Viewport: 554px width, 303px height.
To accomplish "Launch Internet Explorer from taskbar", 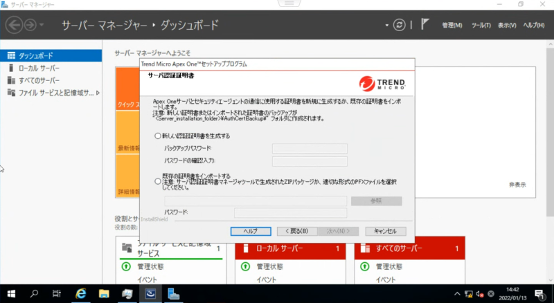I will coord(80,293).
